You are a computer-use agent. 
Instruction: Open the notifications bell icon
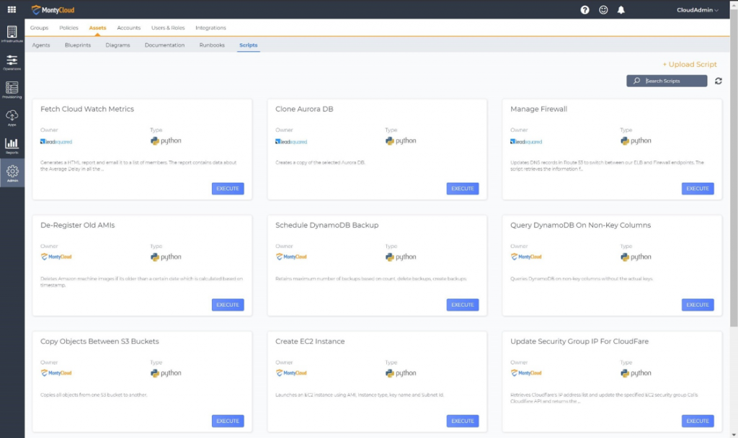tap(621, 10)
